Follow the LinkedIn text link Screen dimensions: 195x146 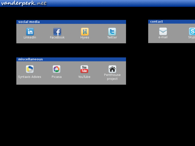point(30,38)
